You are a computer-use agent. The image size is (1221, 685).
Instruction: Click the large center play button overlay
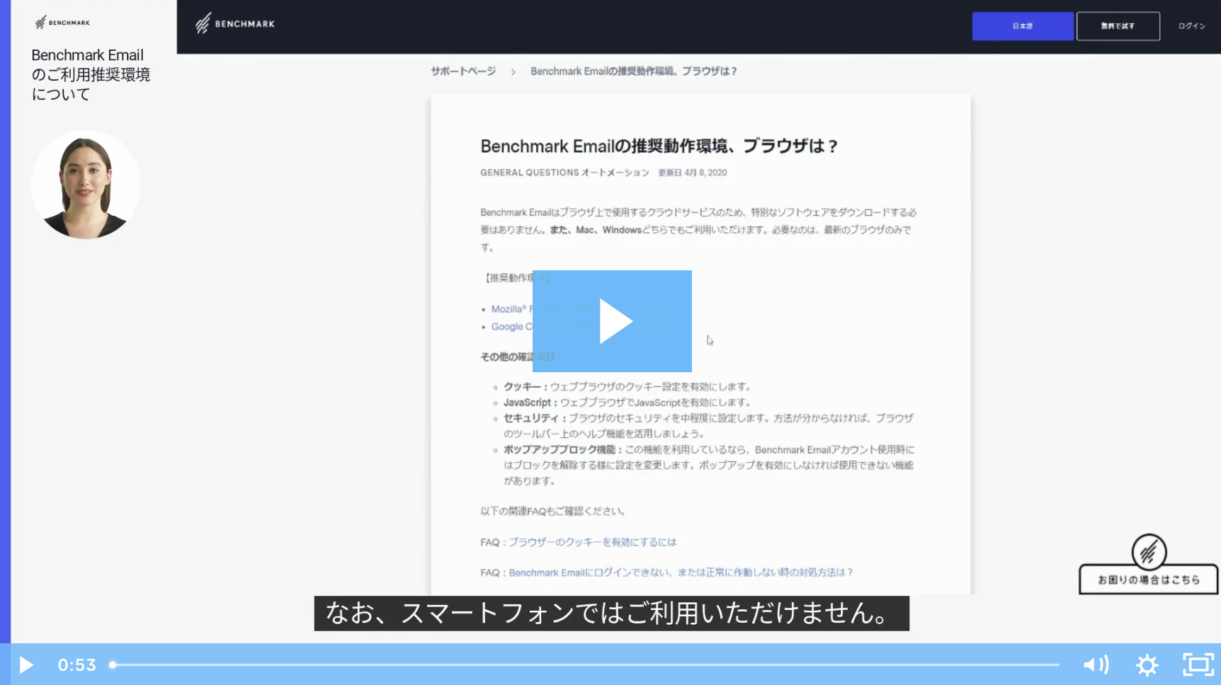click(x=612, y=321)
